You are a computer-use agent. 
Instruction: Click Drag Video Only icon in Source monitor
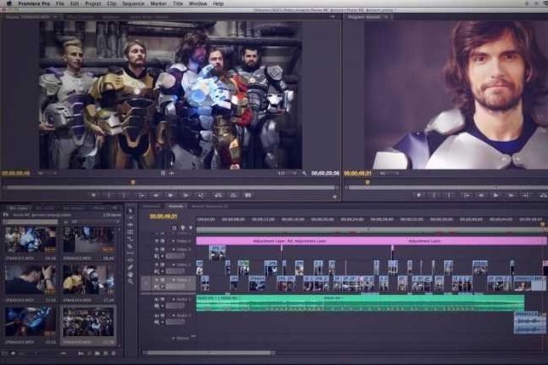(x=163, y=173)
